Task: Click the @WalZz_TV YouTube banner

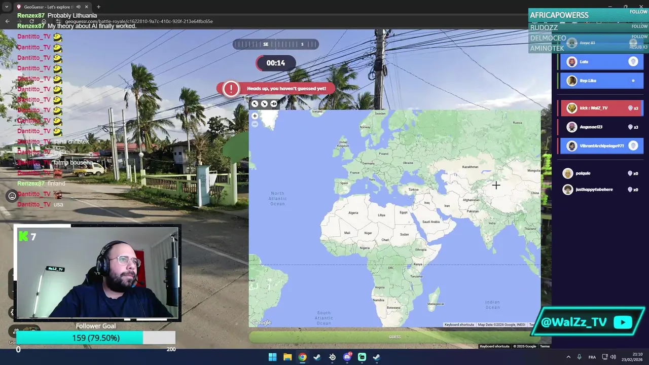Action: [x=589, y=322]
